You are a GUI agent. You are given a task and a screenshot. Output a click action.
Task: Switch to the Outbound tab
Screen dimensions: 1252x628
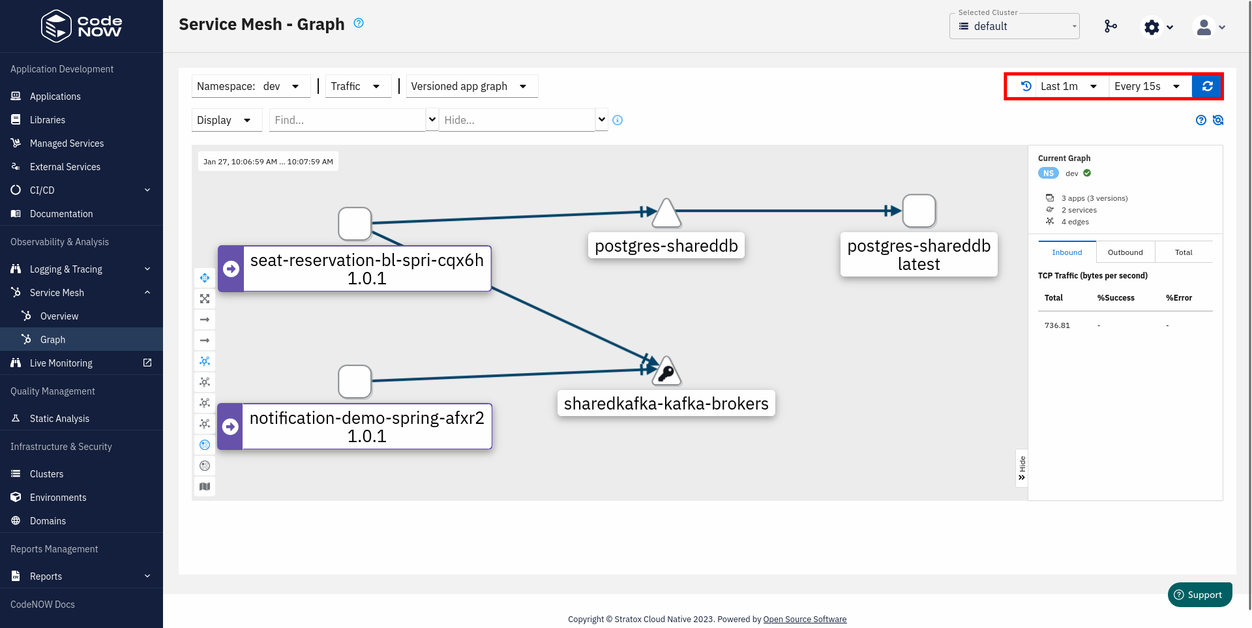(x=1125, y=252)
